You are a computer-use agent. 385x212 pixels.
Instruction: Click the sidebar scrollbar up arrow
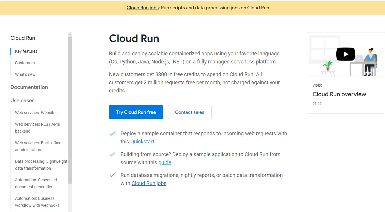pyautogui.click(x=70, y=34)
